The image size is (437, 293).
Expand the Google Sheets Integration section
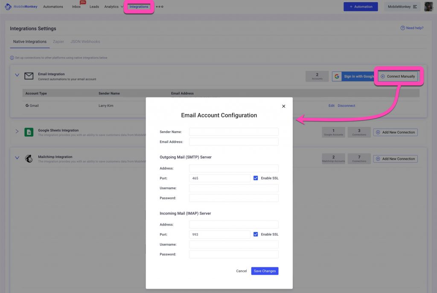(17, 132)
